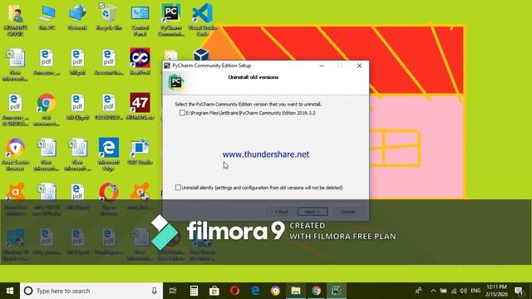The height and width of the screenshot is (299, 532).
Task: Expand the hidden icons chevron in the tray
Action: click(433, 291)
